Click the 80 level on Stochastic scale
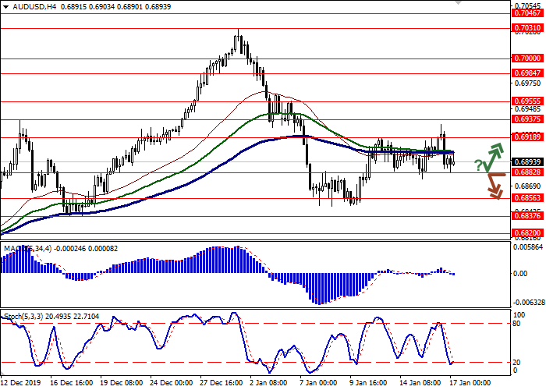The width and height of the screenshot is (546, 390). pyautogui.click(x=518, y=323)
